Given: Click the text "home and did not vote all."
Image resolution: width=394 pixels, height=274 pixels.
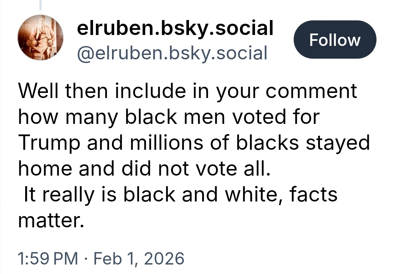Looking at the screenshot, I should click(x=145, y=169).
